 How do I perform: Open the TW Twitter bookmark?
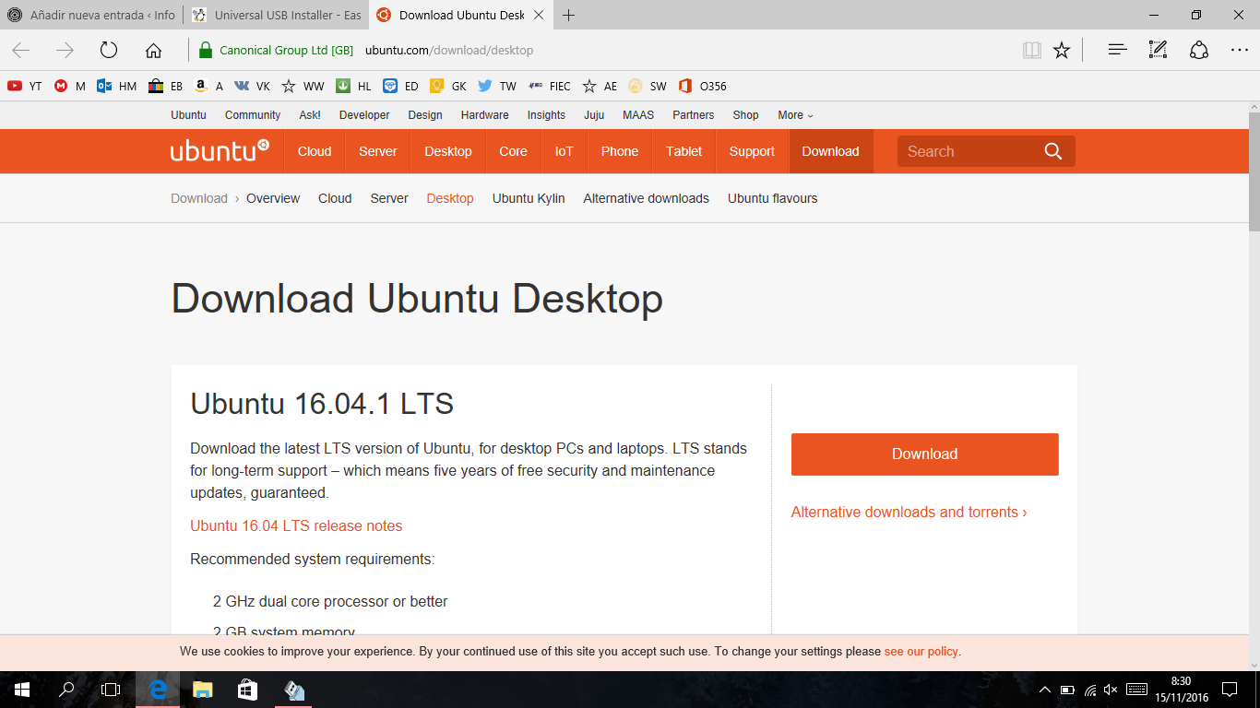497,86
